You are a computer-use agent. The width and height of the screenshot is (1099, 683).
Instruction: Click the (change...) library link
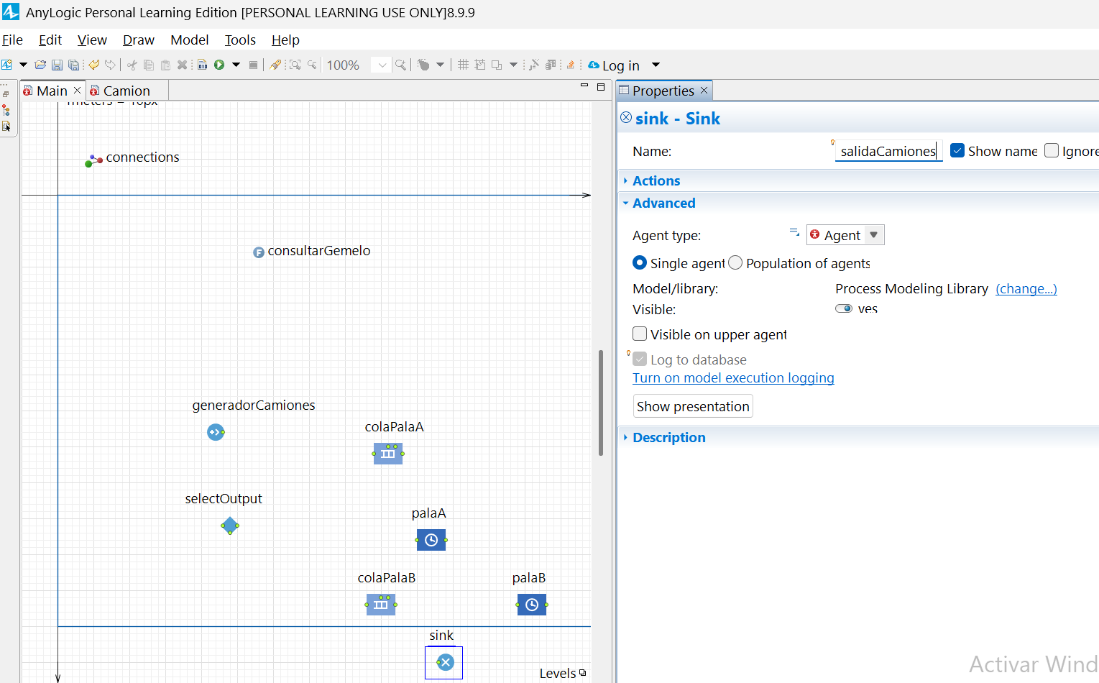(x=1026, y=288)
